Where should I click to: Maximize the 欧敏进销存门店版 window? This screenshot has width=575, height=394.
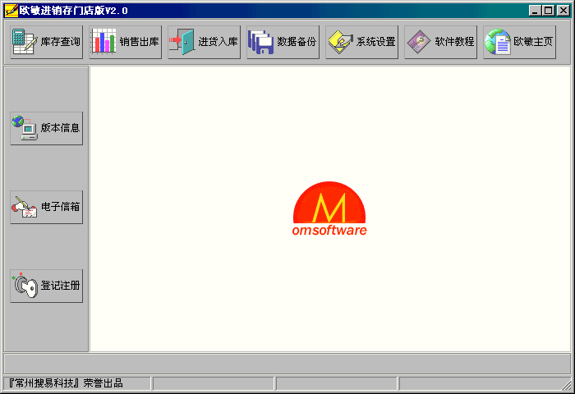pyautogui.click(x=549, y=11)
